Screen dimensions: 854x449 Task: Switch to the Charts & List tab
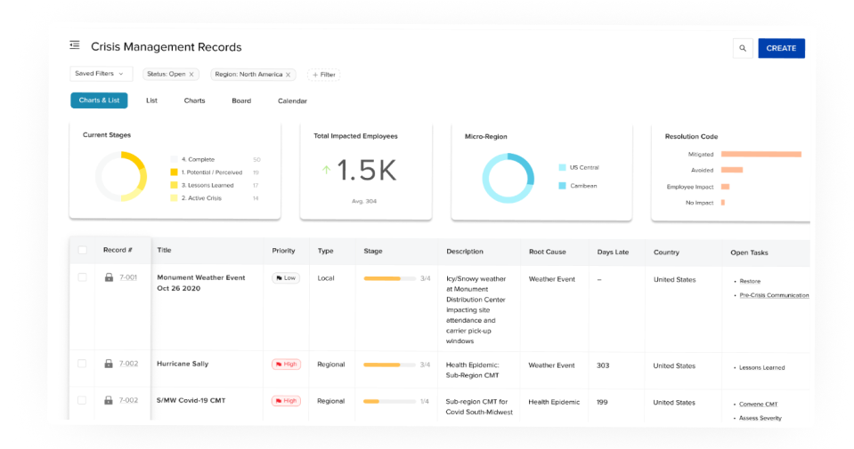pyautogui.click(x=99, y=100)
